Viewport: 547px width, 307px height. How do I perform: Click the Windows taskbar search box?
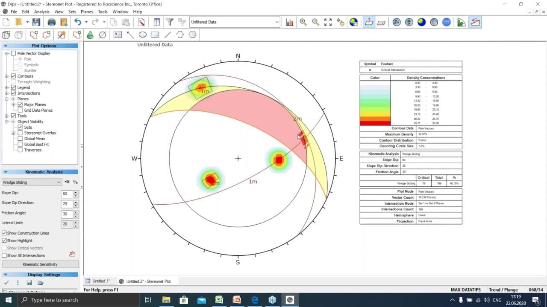click(x=78, y=300)
